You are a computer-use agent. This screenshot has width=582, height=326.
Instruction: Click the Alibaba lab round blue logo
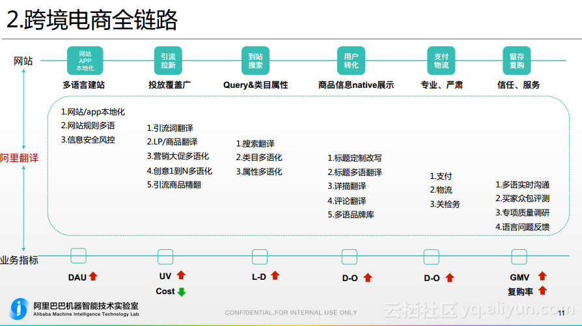click(20, 308)
